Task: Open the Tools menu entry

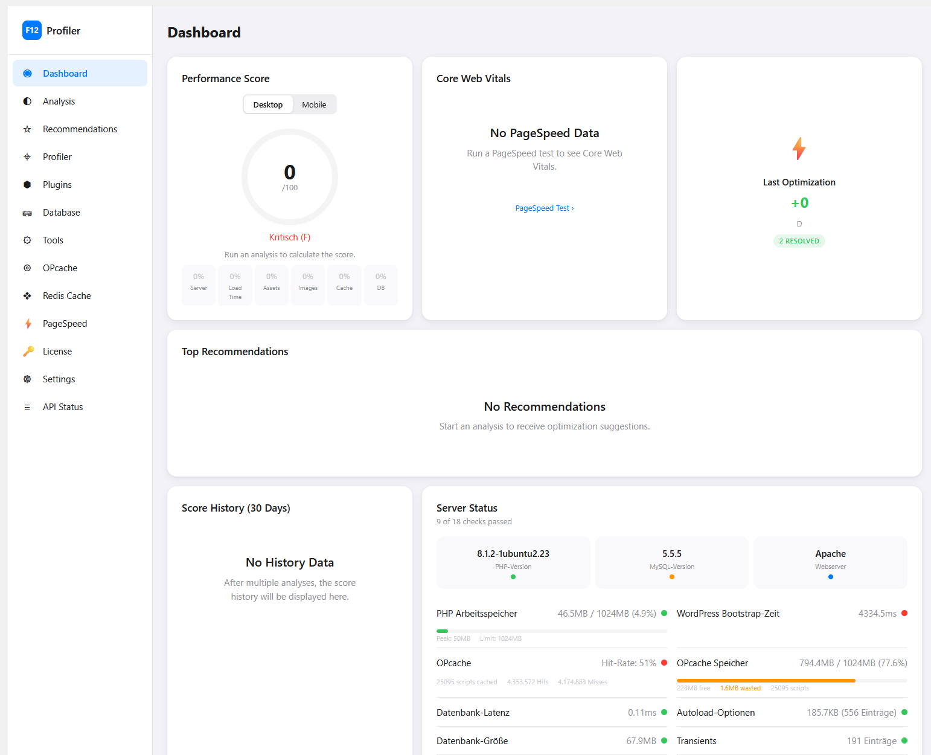Action: [53, 240]
